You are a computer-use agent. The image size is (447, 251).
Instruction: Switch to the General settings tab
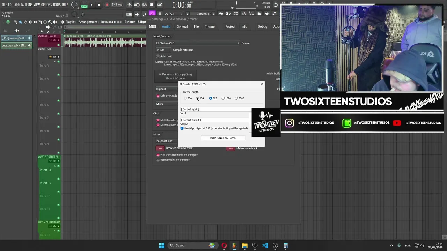[x=182, y=26]
